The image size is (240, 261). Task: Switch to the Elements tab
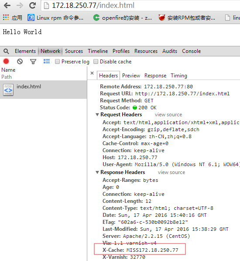(25, 51)
